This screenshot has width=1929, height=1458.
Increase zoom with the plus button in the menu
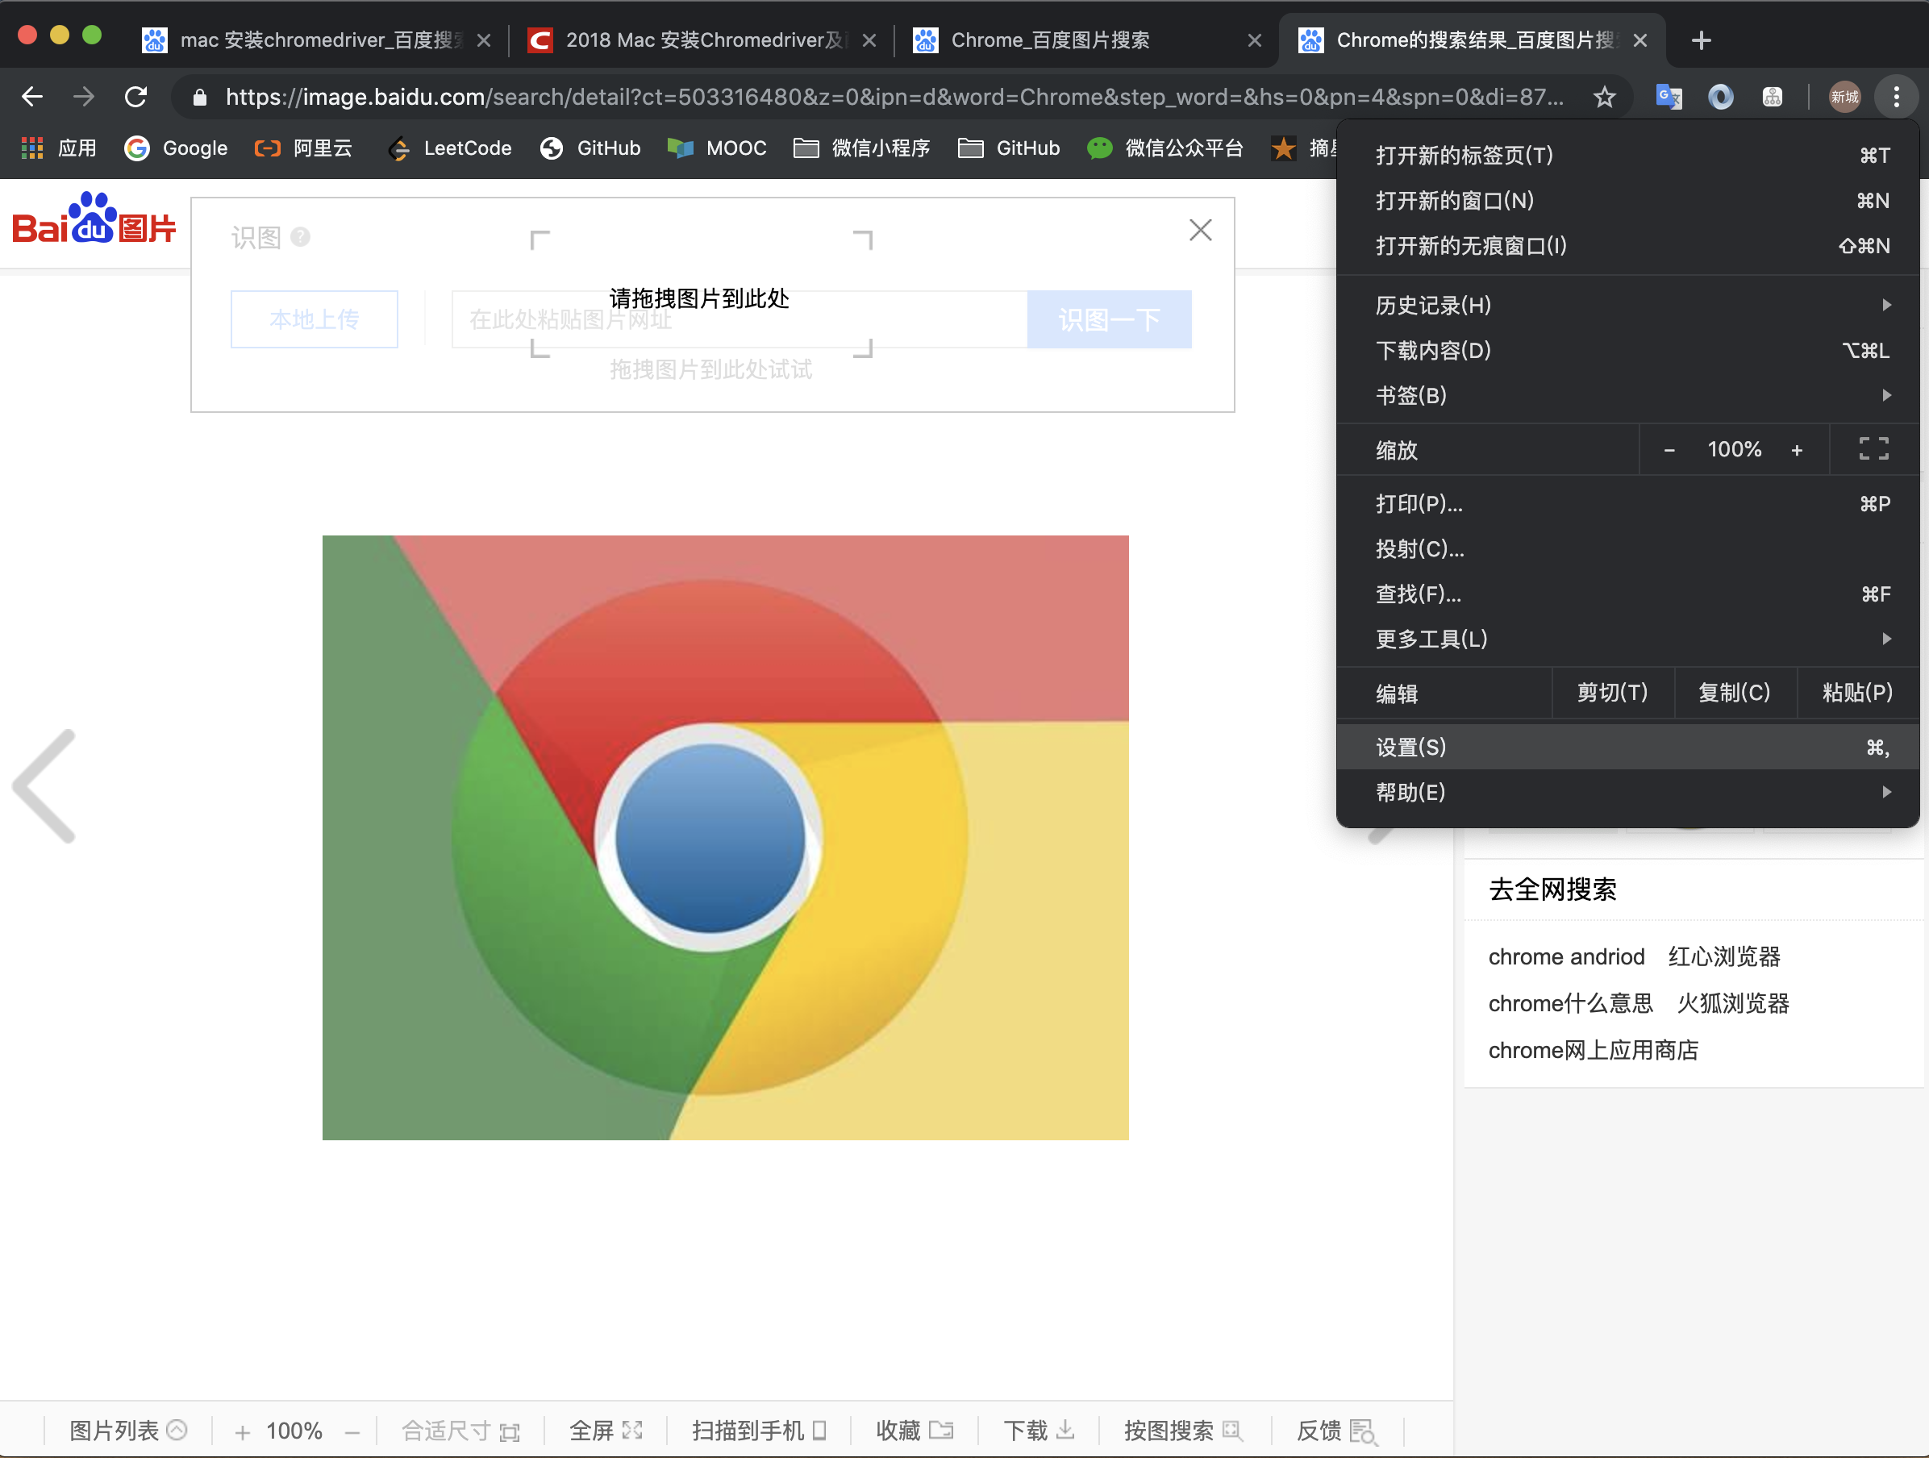tap(1797, 450)
